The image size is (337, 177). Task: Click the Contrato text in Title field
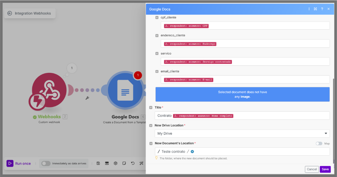pyautogui.click(x=165, y=116)
